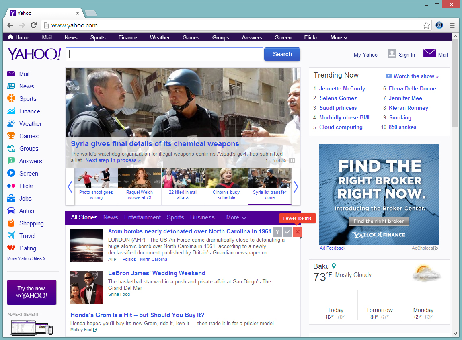Click the Answers speech bubble icon
The width and height of the screenshot is (462, 340).
tap(11, 161)
